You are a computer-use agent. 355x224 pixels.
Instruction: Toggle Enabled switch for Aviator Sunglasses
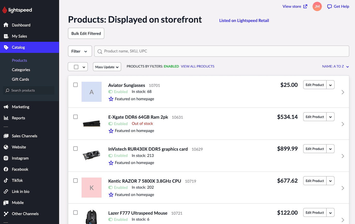point(111,92)
